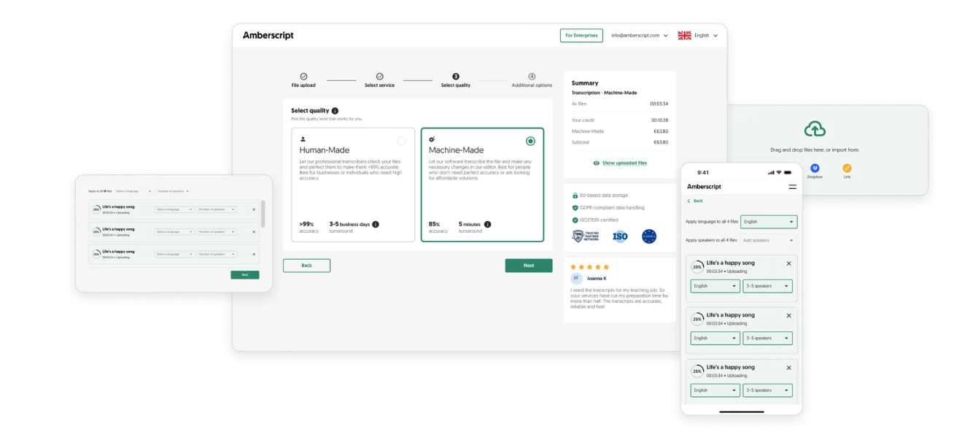Remove the first file card in phone view
The height and width of the screenshot is (448, 962).
click(x=788, y=263)
